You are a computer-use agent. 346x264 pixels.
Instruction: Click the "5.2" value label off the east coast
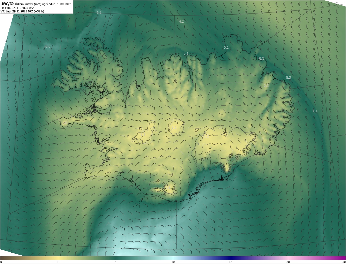tap(288, 78)
